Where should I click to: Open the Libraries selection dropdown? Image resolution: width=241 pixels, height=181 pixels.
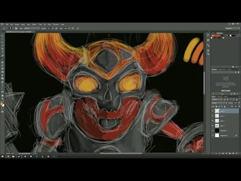pos(222,72)
